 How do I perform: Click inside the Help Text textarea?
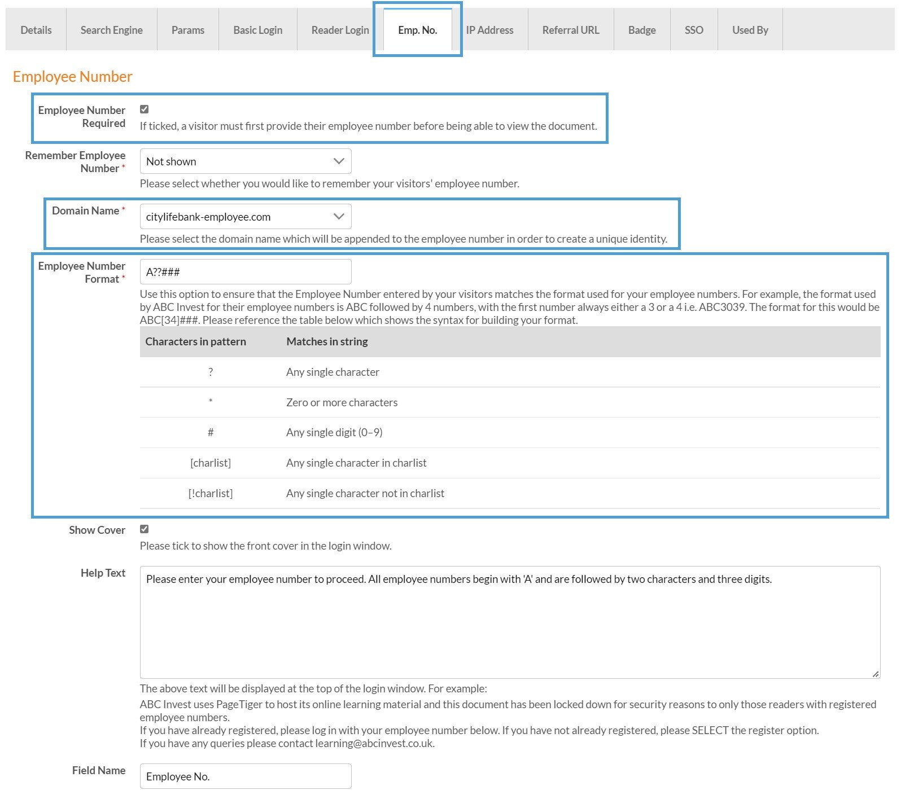pos(509,622)
